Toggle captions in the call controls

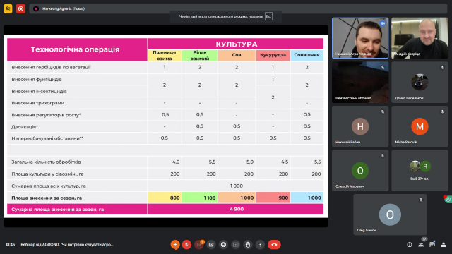tap(211, 245)
